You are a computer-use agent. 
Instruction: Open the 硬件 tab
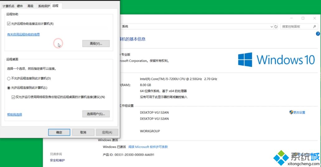pyautogui.click(x=20, y=6)
